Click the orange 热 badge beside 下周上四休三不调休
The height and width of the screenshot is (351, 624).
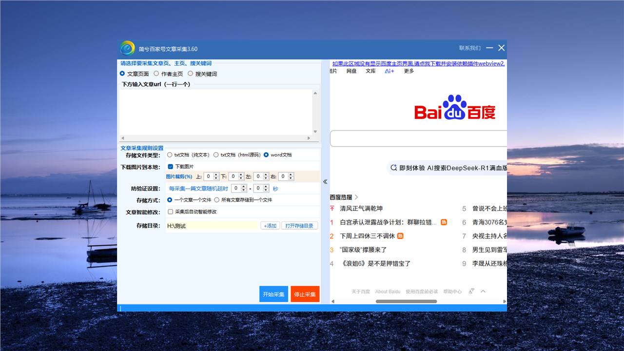coord(400,236)
